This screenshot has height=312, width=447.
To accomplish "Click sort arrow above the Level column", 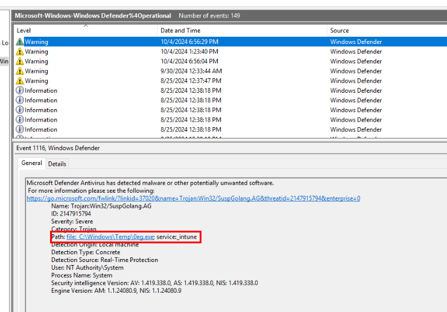I will click(x=85, y=26).
